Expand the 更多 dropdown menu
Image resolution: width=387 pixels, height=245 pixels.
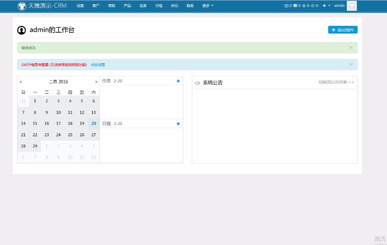pos(208,6)
